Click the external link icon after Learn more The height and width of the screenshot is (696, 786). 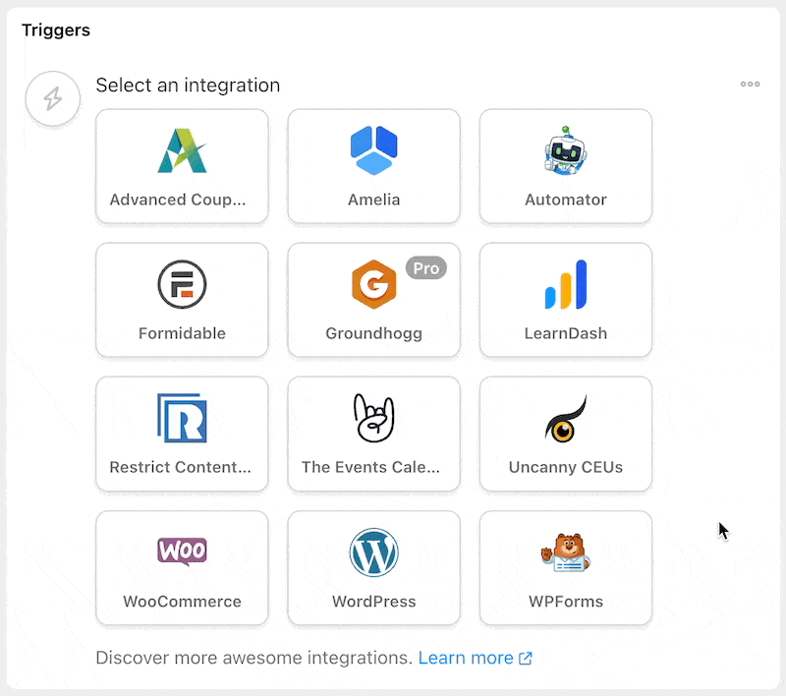point(526,658)
